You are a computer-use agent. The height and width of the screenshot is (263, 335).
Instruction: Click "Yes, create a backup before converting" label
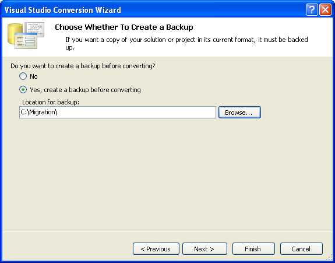(x=85, y=90)
